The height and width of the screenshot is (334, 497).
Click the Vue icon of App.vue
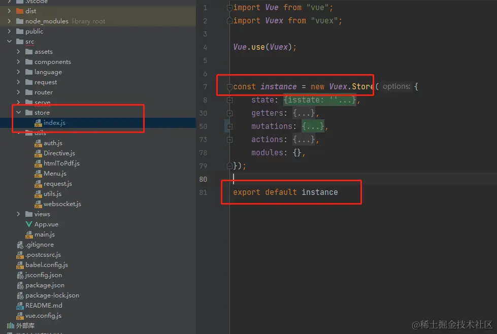point(29,224)
